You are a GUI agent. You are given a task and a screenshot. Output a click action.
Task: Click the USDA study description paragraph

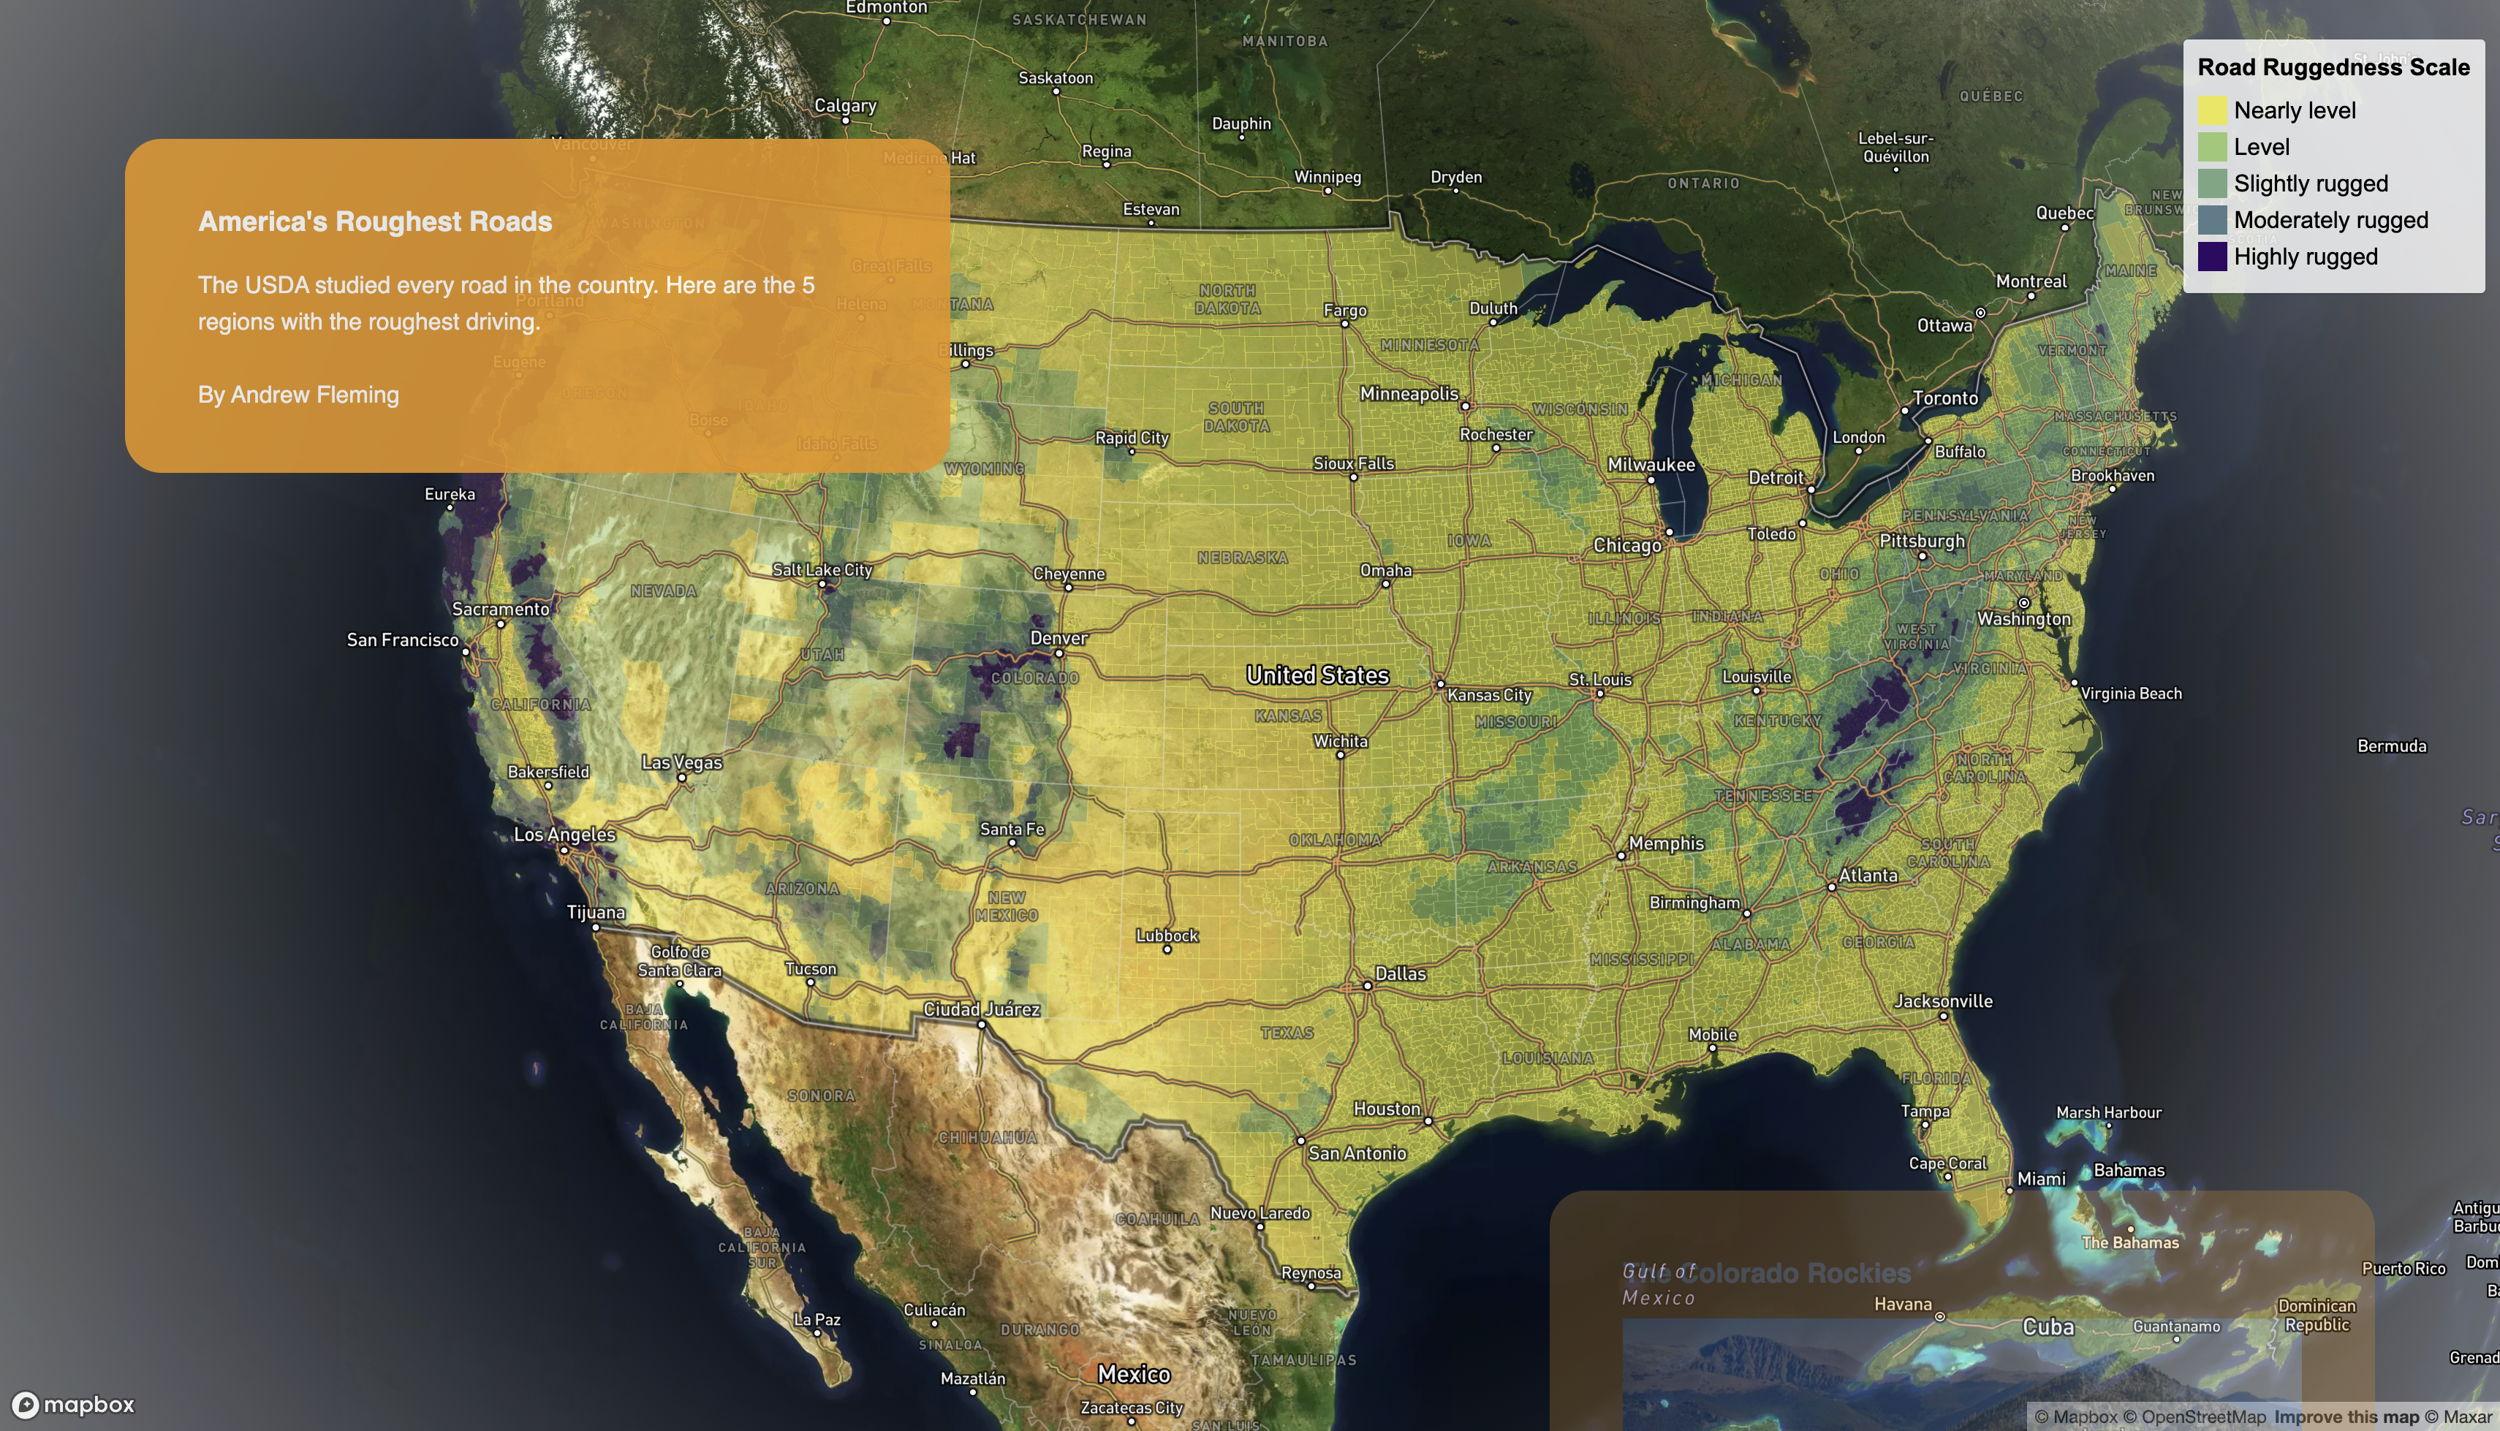pos(506,303)
